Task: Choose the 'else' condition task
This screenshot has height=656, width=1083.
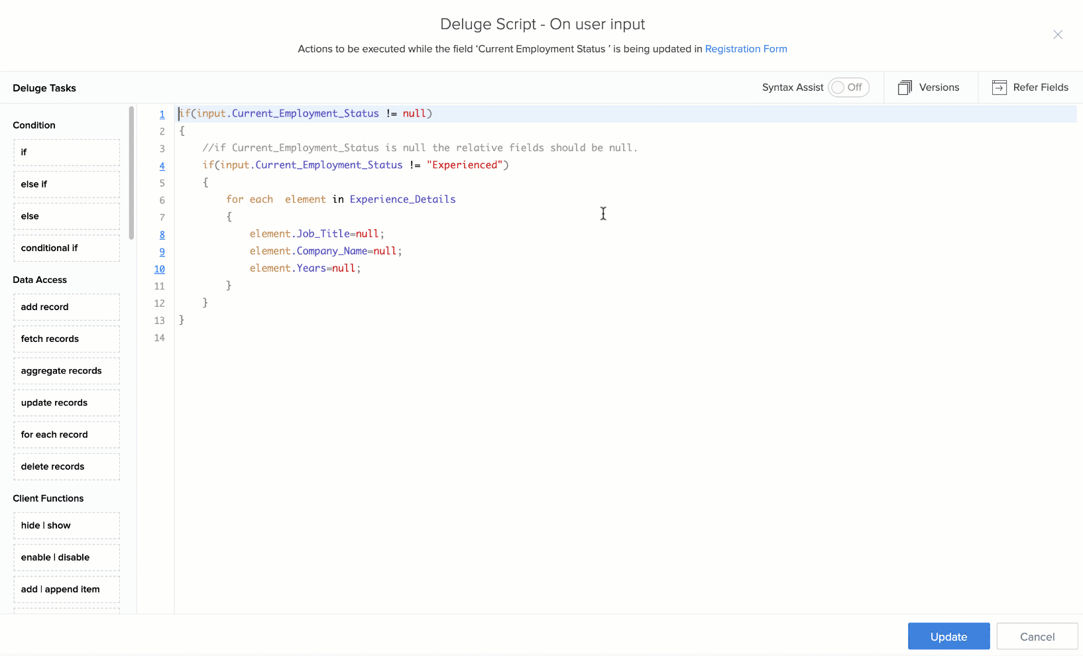Action: [x=66, y=216]
